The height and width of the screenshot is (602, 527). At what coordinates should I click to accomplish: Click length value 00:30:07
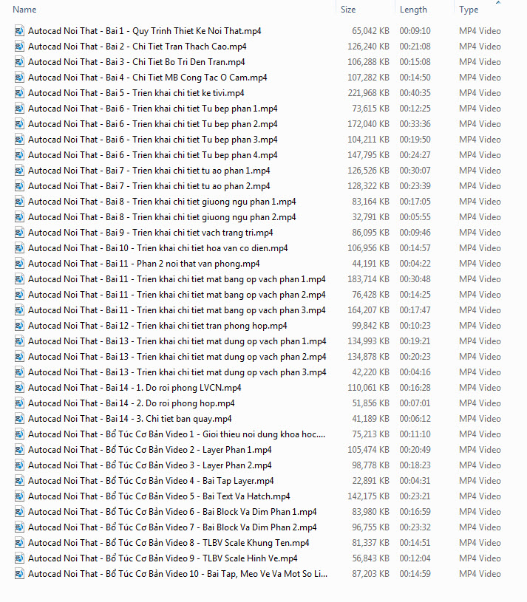tap(415, 171)
